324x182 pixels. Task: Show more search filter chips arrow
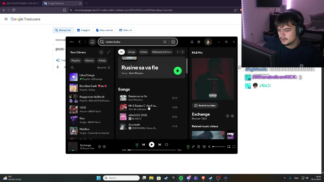182,52
